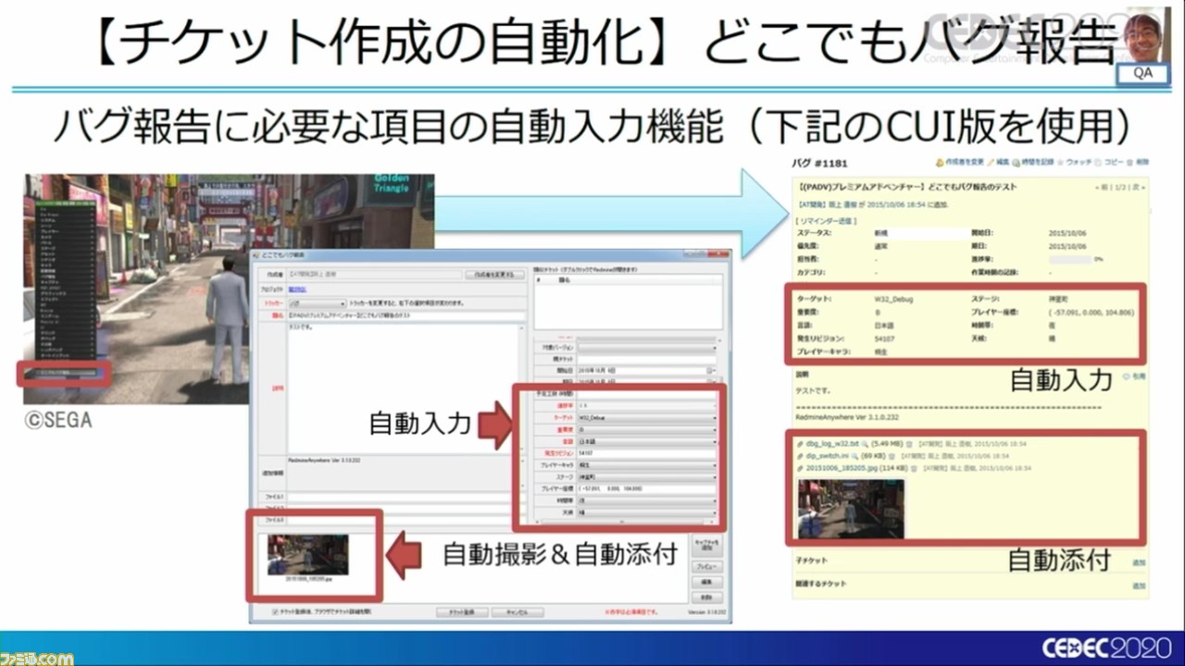Click the ウォッチ star icon
The width and height of the screenshot is (1185, 666).
[1061, 163]
